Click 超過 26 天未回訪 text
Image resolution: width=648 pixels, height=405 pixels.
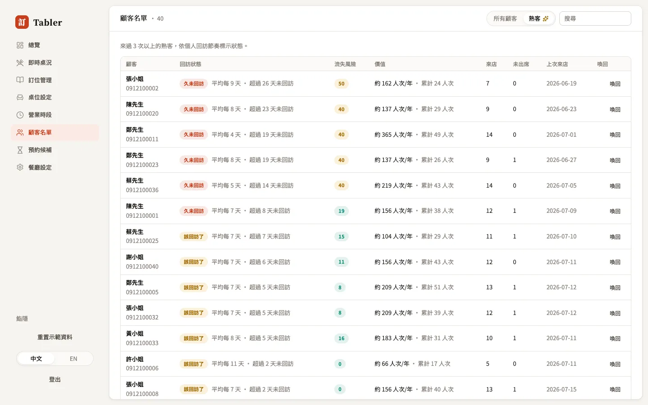(271, 84)
